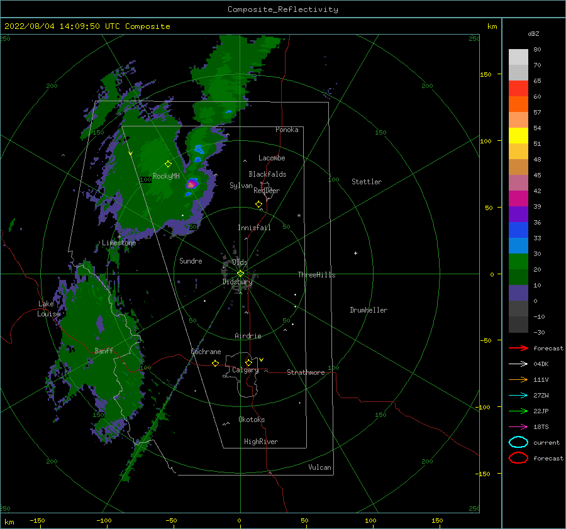This screenshot has width=566, height=529.
Task: Click the white 04DK arrow legend icon
Action: 518,364
